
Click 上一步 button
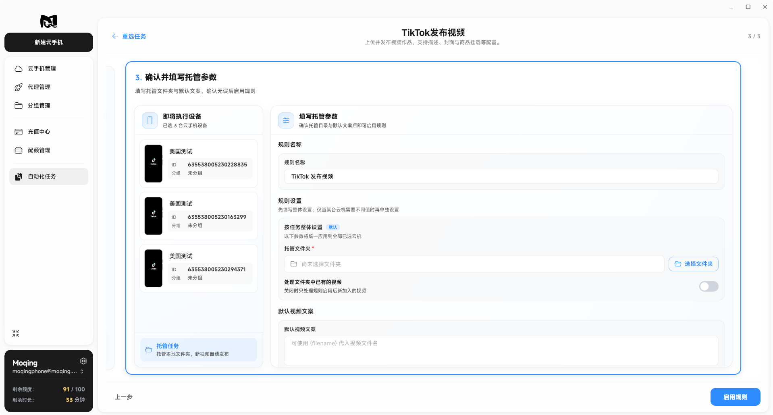124,397
